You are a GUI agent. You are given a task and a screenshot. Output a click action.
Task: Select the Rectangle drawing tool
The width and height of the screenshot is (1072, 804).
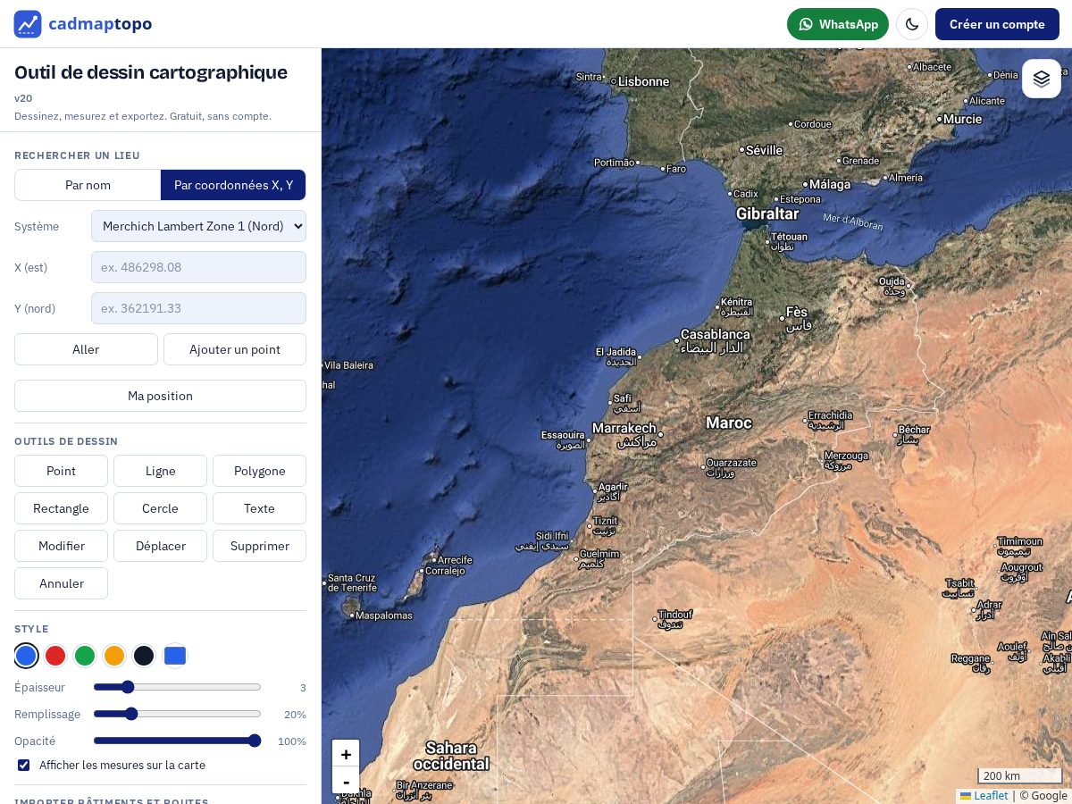point(61,508)
